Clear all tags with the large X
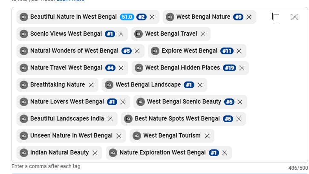Viewport: 309px width, 174px height. click(x=295, y=17)
